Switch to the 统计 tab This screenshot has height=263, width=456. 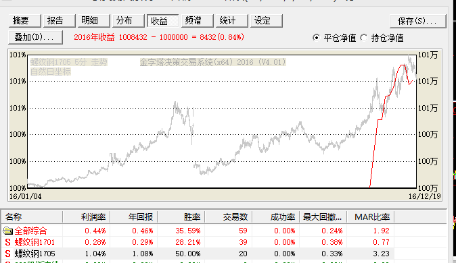pos(232,21)
